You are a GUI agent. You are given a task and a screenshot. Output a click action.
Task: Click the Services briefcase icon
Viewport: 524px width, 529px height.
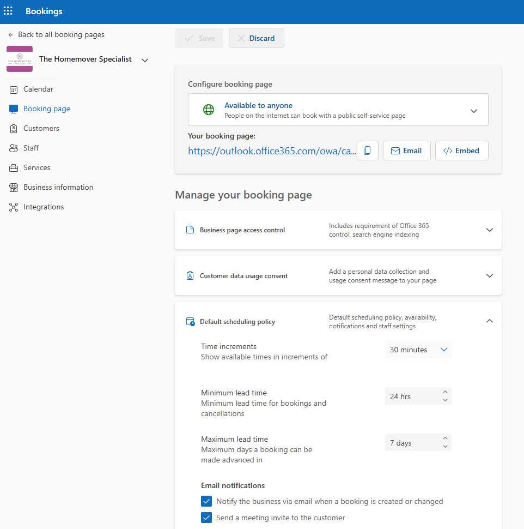point(14,168)
